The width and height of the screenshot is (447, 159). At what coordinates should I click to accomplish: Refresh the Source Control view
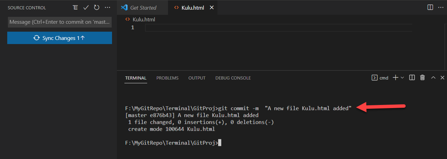(x=96, y=8)
